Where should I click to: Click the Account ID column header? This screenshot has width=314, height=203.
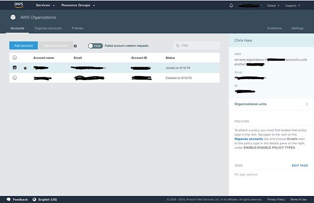tap(139, 58)
